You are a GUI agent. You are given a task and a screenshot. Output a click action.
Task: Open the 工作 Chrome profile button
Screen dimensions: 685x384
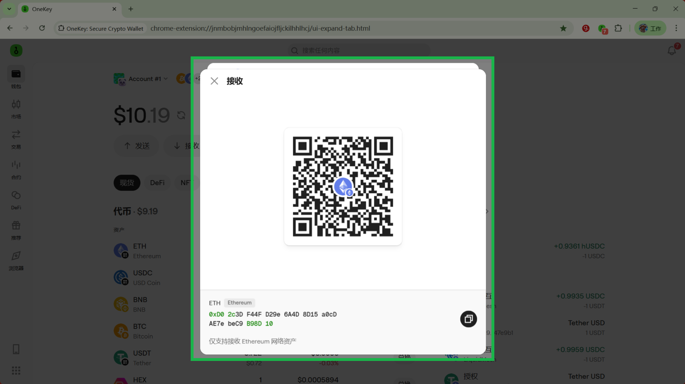(650, 28)
